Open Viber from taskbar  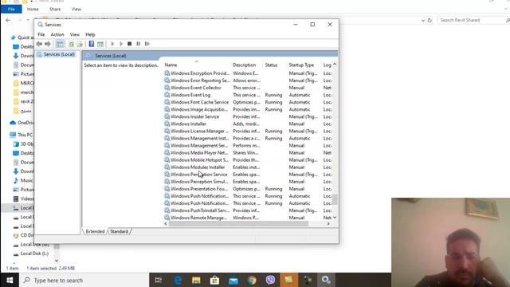[270, 280]
